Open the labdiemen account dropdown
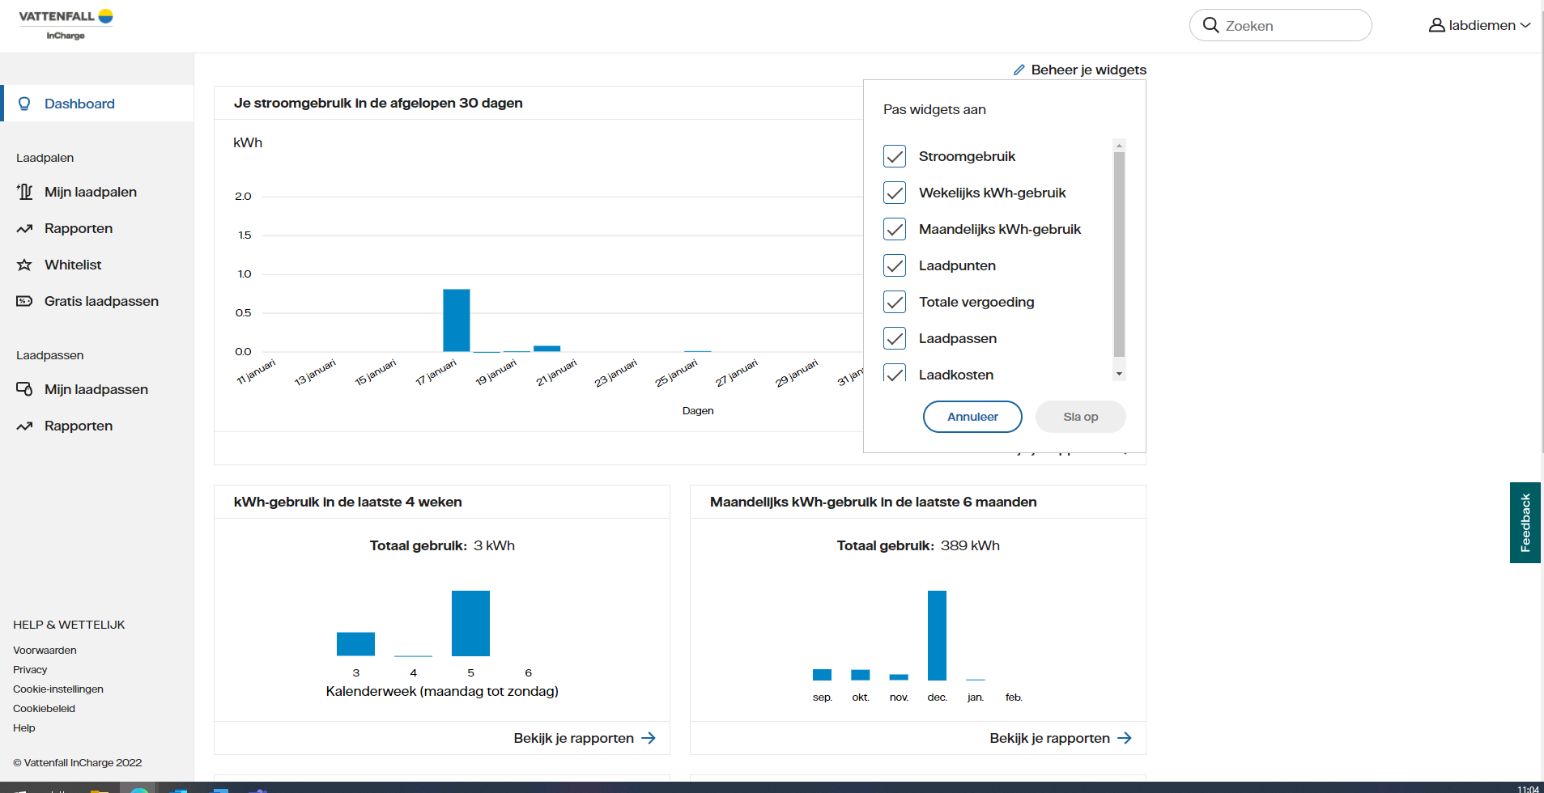The width and height of the screenshot is (1544, 793). click(1480, 25)
